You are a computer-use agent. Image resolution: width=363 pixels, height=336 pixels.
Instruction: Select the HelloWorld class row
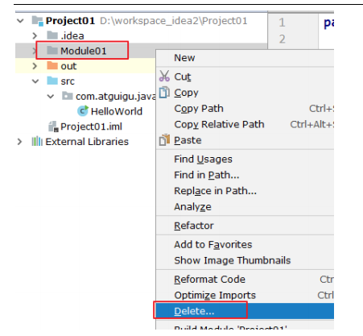pos(117,111)
